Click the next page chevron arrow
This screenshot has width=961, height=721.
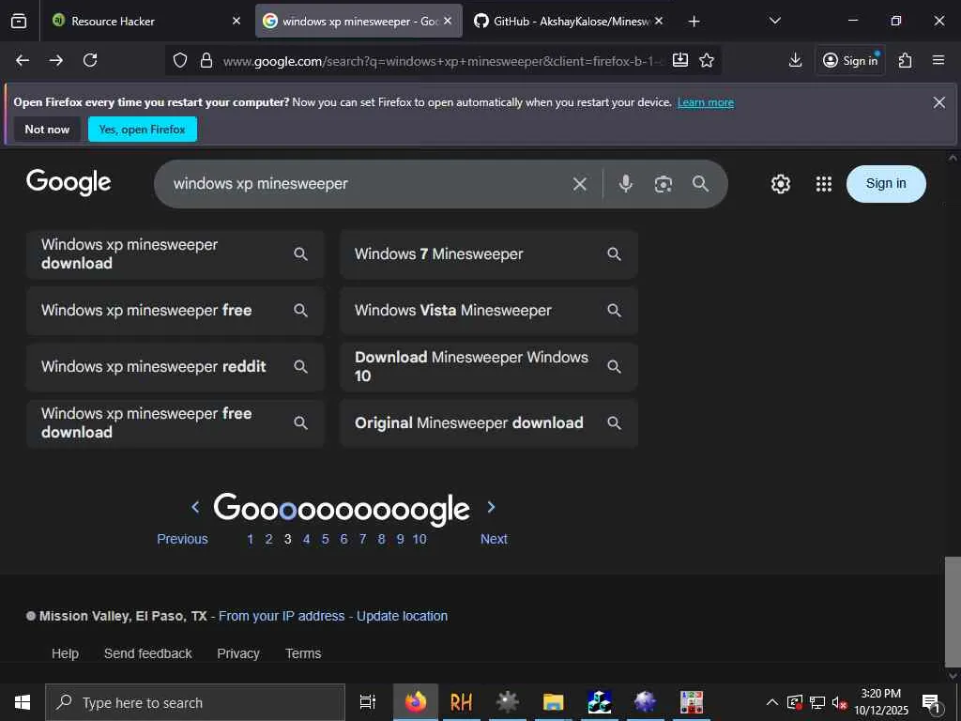(491, 507)
